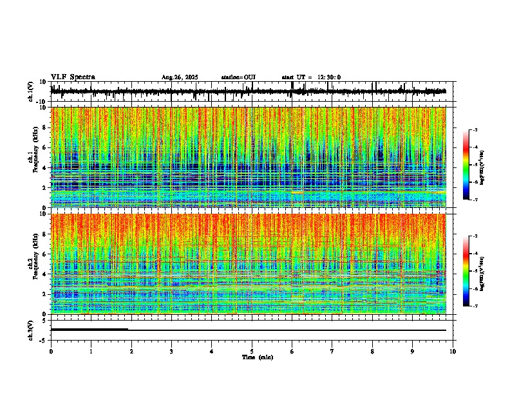This screenshot has width=510, height=394.
Task: Click the 'VLF Spectra' plot title
Action: [73, 77]
